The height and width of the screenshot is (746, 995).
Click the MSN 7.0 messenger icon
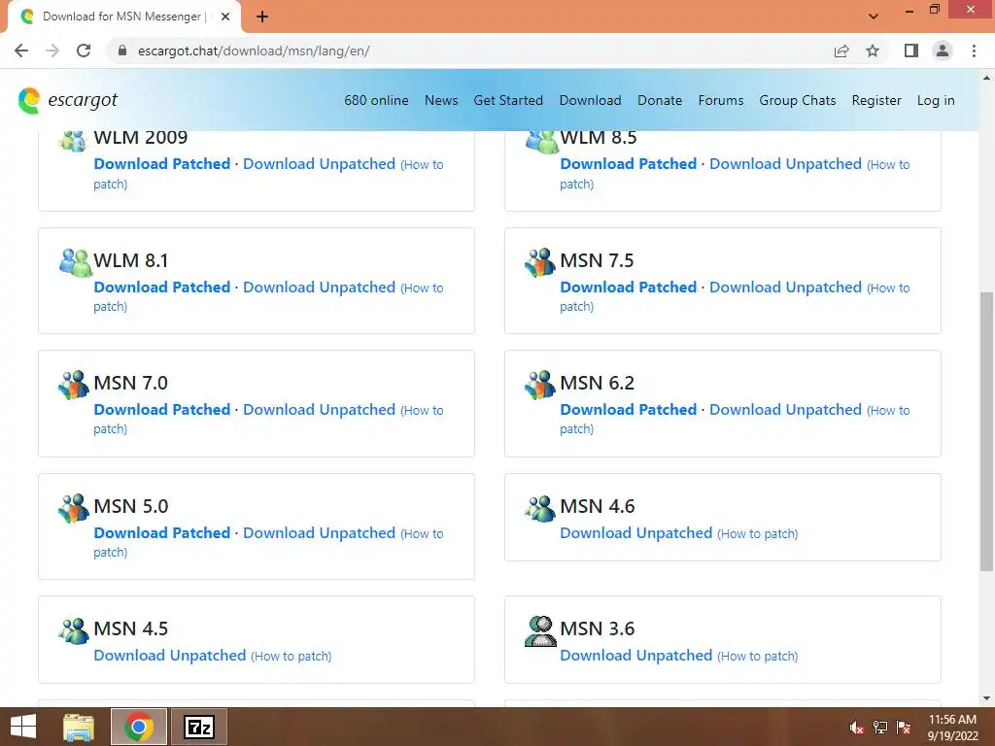[74, 385]
